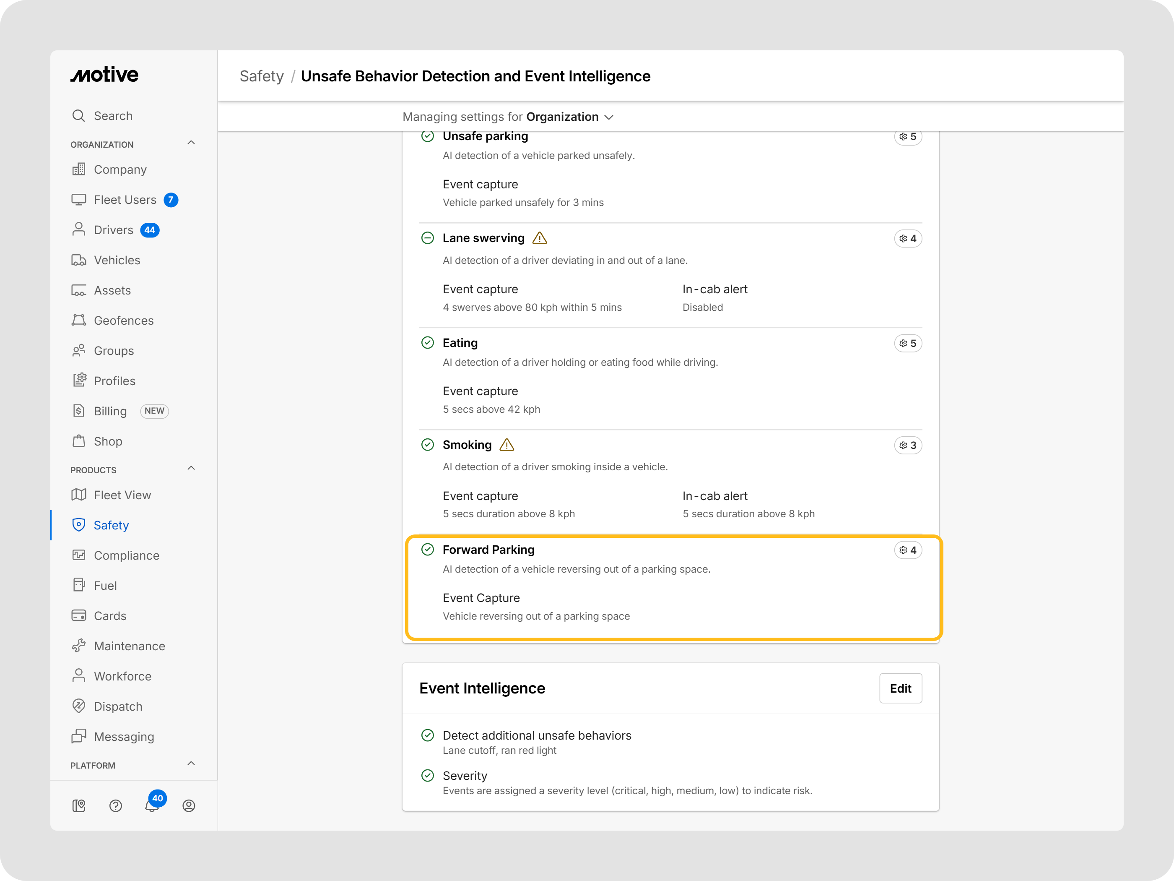Collapse the ORGANIZATION sidebar section
This screenshot has width=1174, height=881.
click(x=191, y=143)
